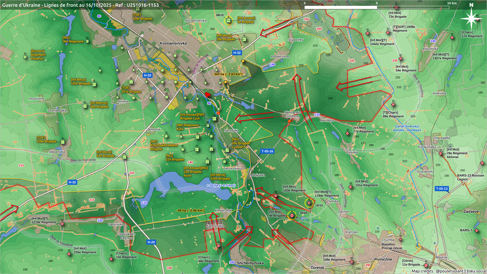
Task: Click the -343 ha area change label
Action: 227,74
